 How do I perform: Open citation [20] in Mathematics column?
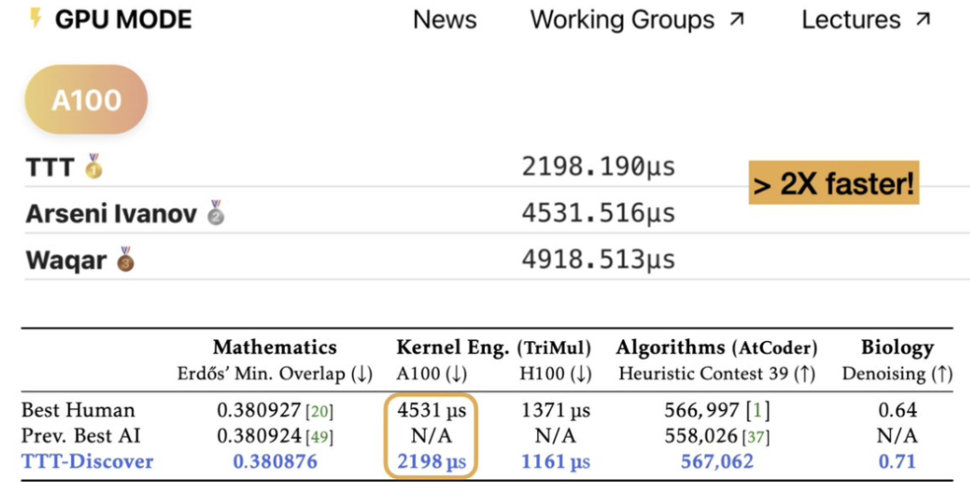[x=318, y=411]
